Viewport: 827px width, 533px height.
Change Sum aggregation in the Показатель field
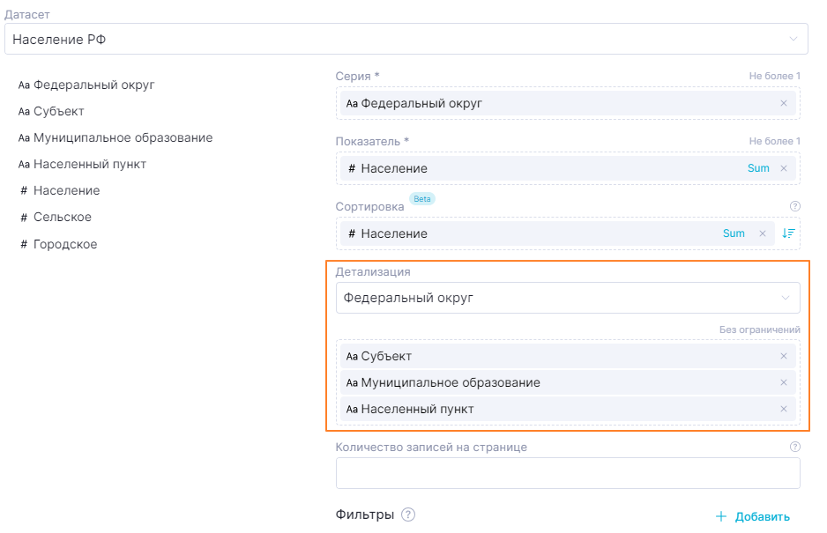pos(757,168)
